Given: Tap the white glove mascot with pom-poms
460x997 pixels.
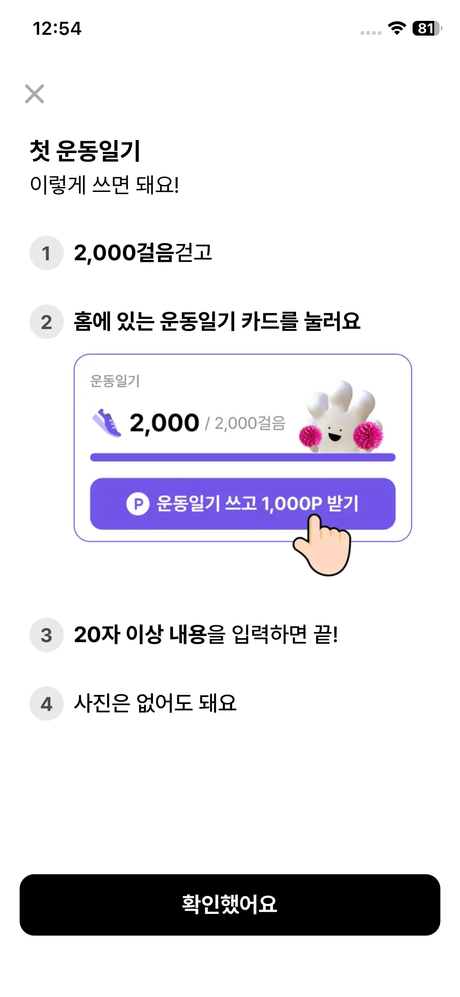Looking at the screenshot, I should pyautogui.click(x=341, y=418).
